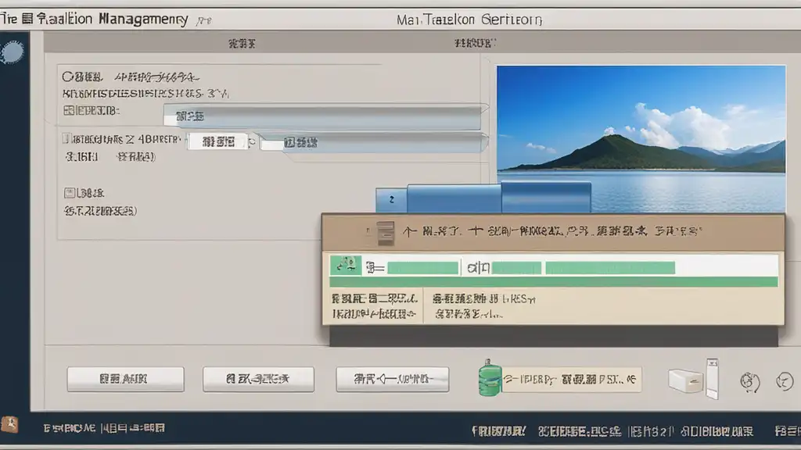Image resolution: width=801 pixels, height=450 pixels.
Task: Click the arrow beside the small white dropdown
Action: pos(252,141)
